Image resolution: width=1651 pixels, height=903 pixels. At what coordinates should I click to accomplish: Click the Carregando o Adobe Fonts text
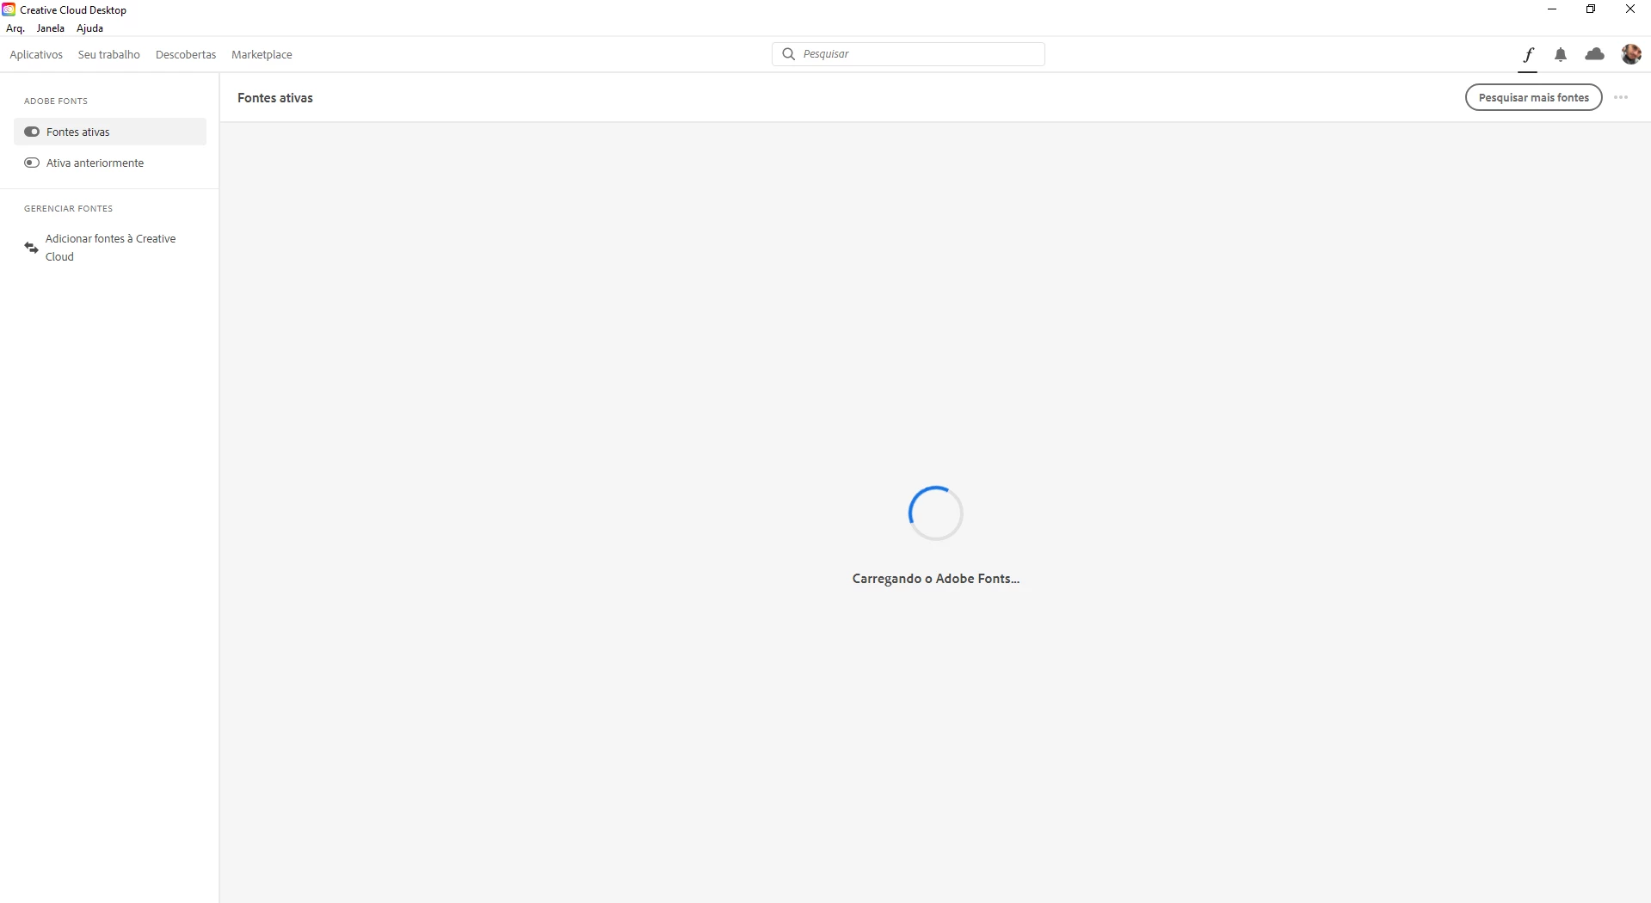coord(936,579)
